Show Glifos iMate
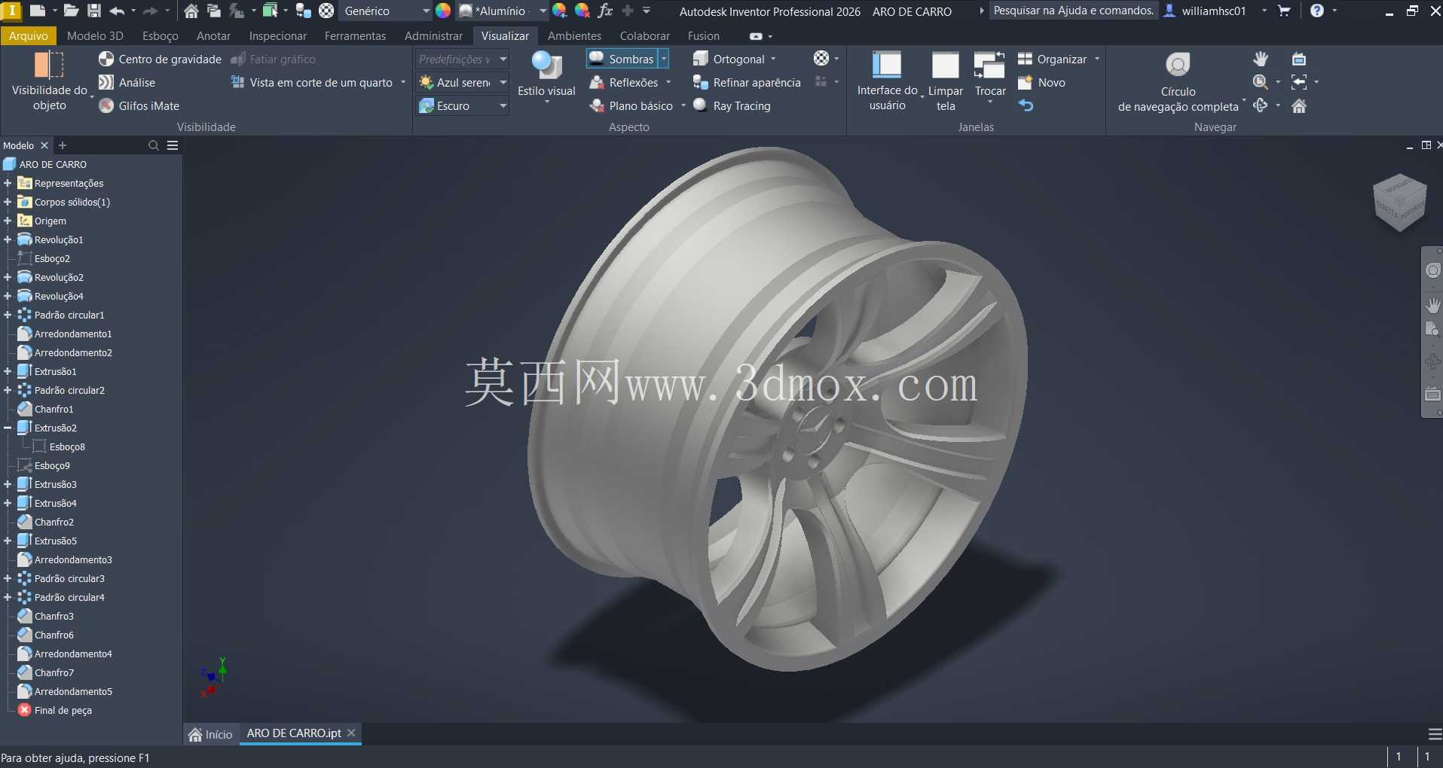The width and height of the screenshot is (1443, 768). coord(139,105)
